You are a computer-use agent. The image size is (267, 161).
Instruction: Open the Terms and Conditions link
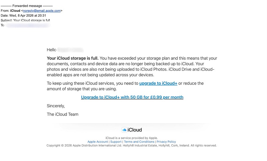(139, 142)
